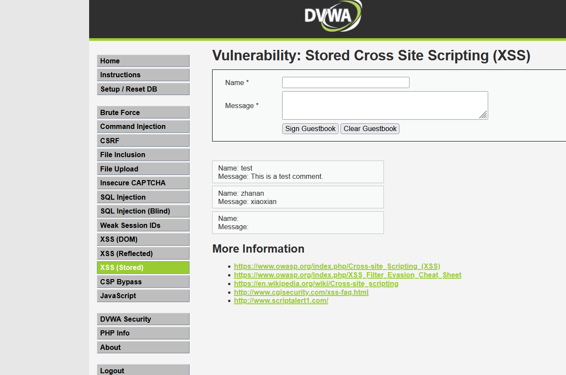The image size is (566, 375).
Task: Click Logout in sidebar
Action: pos(143,370)
